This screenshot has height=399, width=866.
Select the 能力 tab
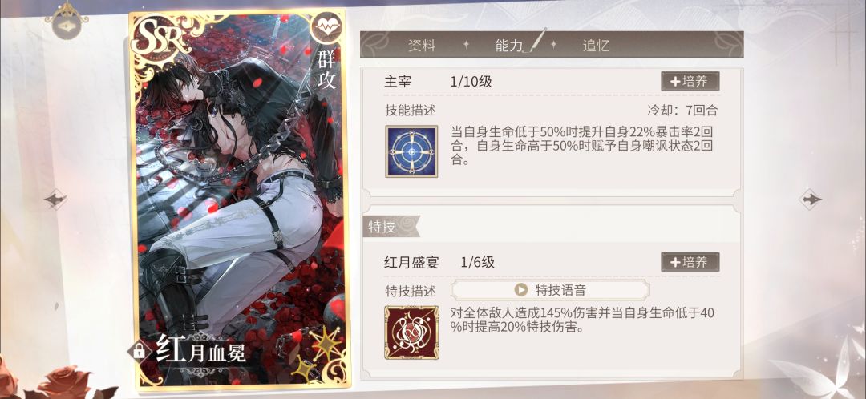pyautogui.click(x=509, y=45)
